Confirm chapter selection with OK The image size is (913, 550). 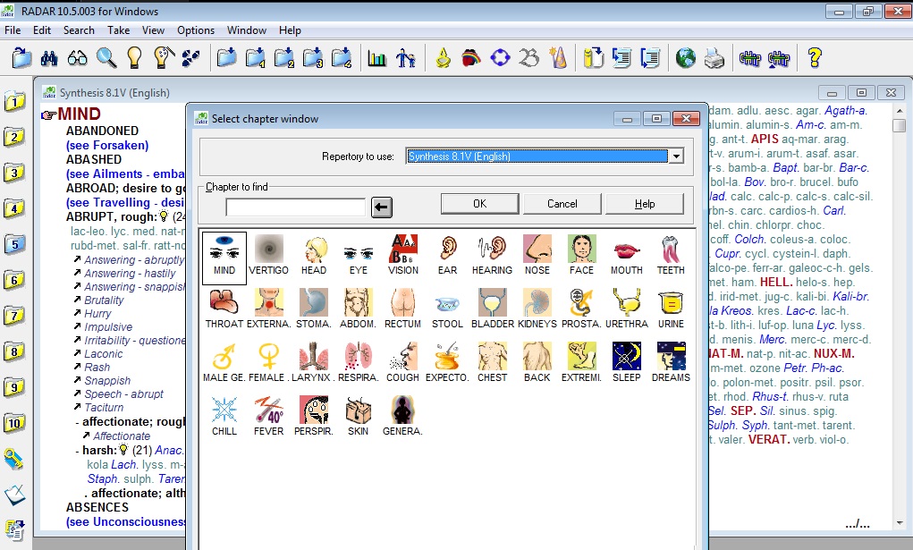pos(480,204)
